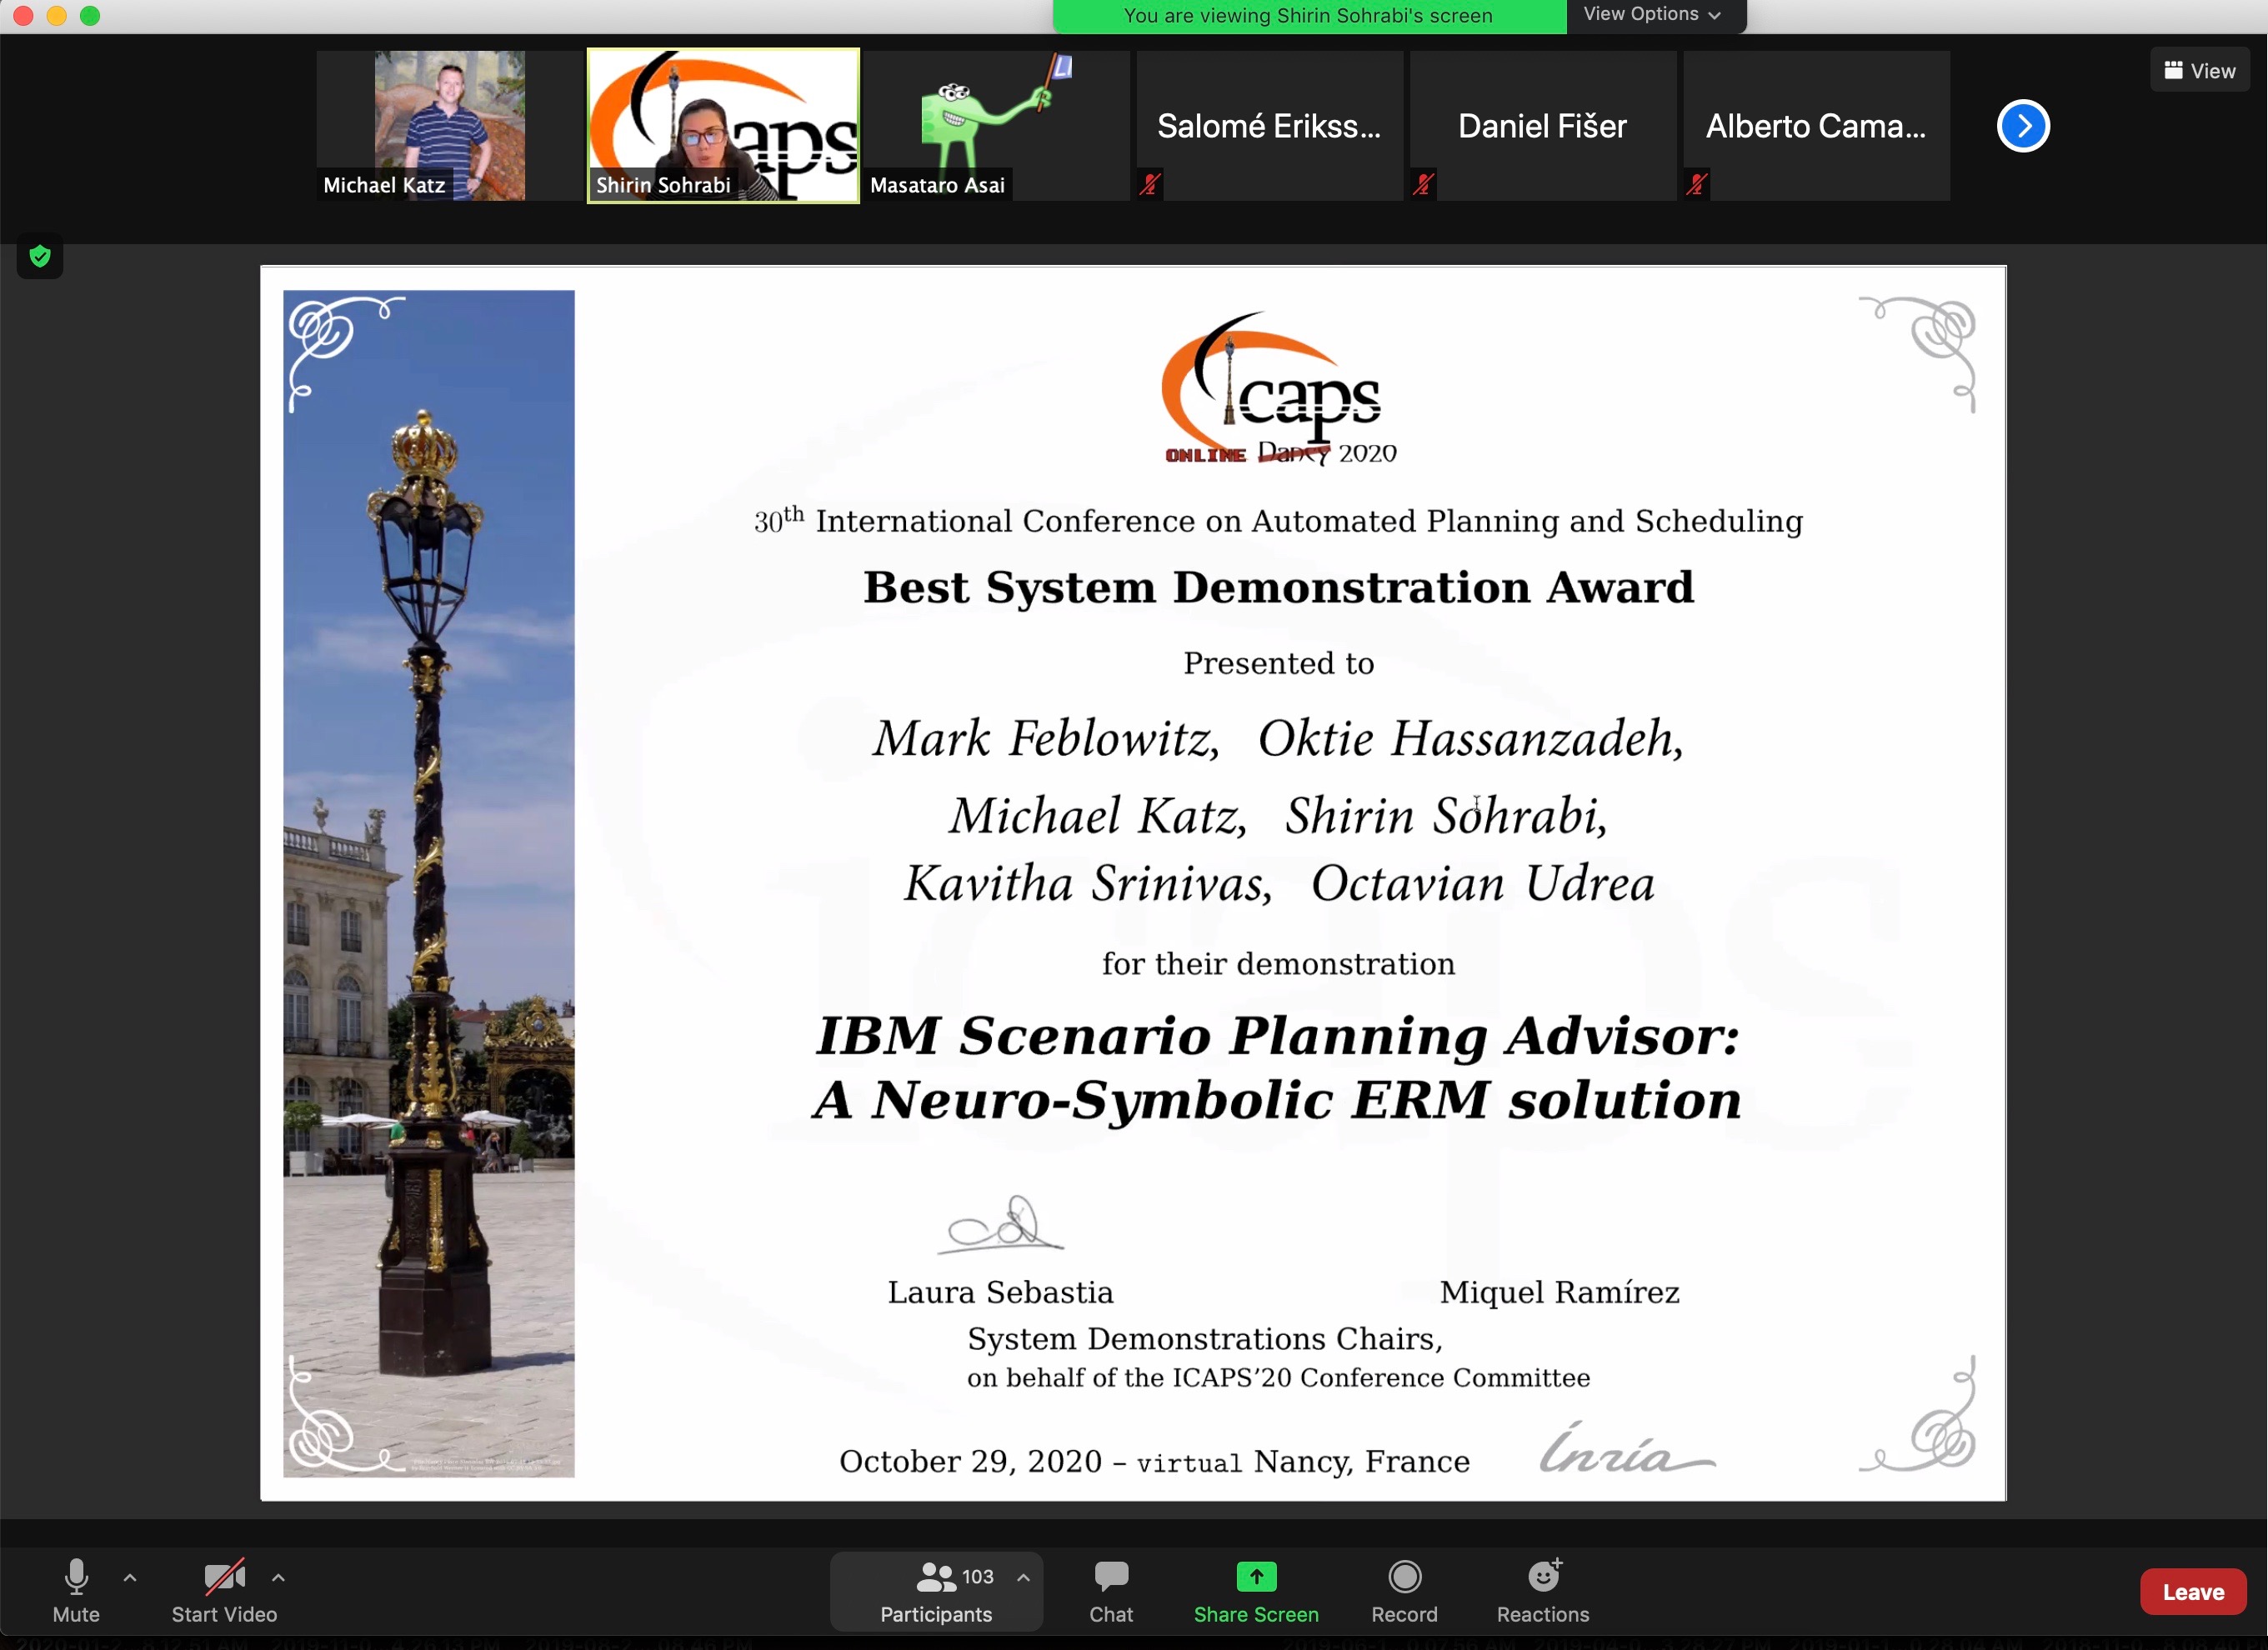The image size is (2268, 1650).
Task: Expand participants options chevron
Action: (x=1023, y=1577)
